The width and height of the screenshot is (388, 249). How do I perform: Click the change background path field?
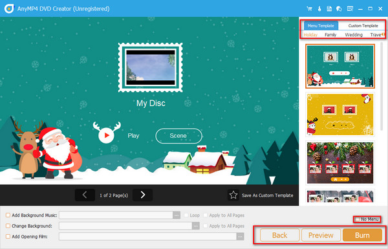click(x=125, y=226)
